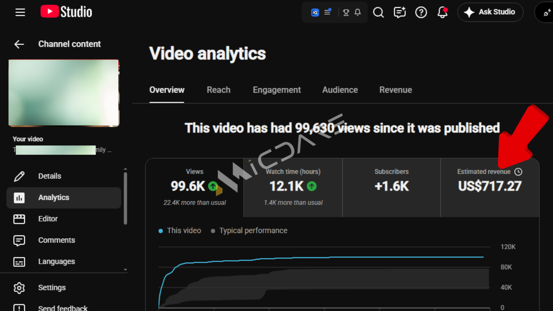Switch to the Revenue tab
553x311 pixels.
[396, 90]
